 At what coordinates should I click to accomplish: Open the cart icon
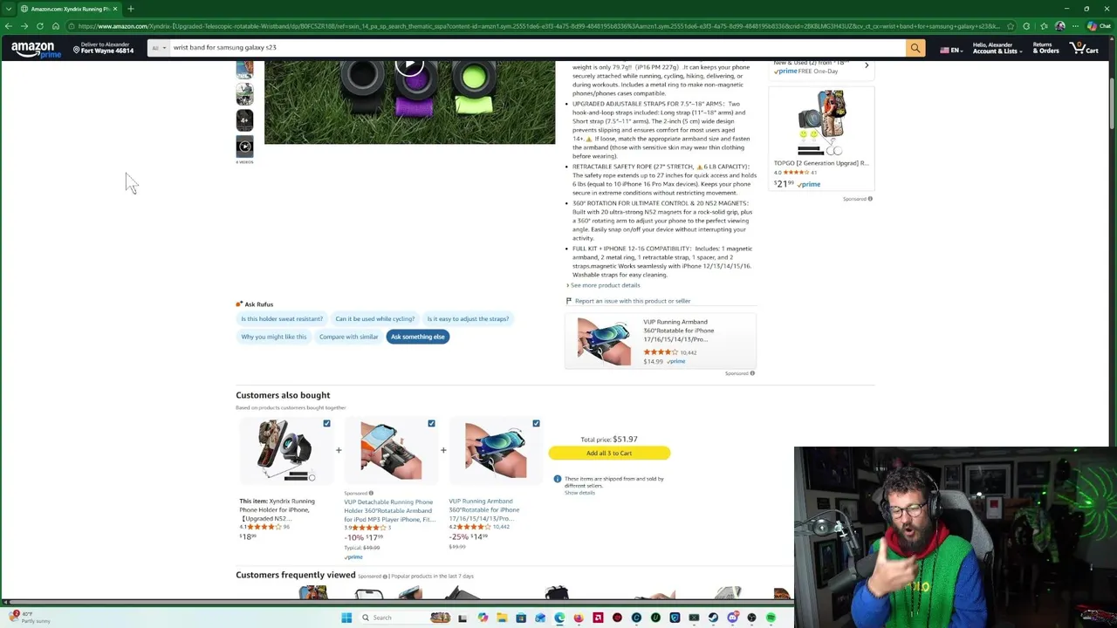click(1085, 48)
